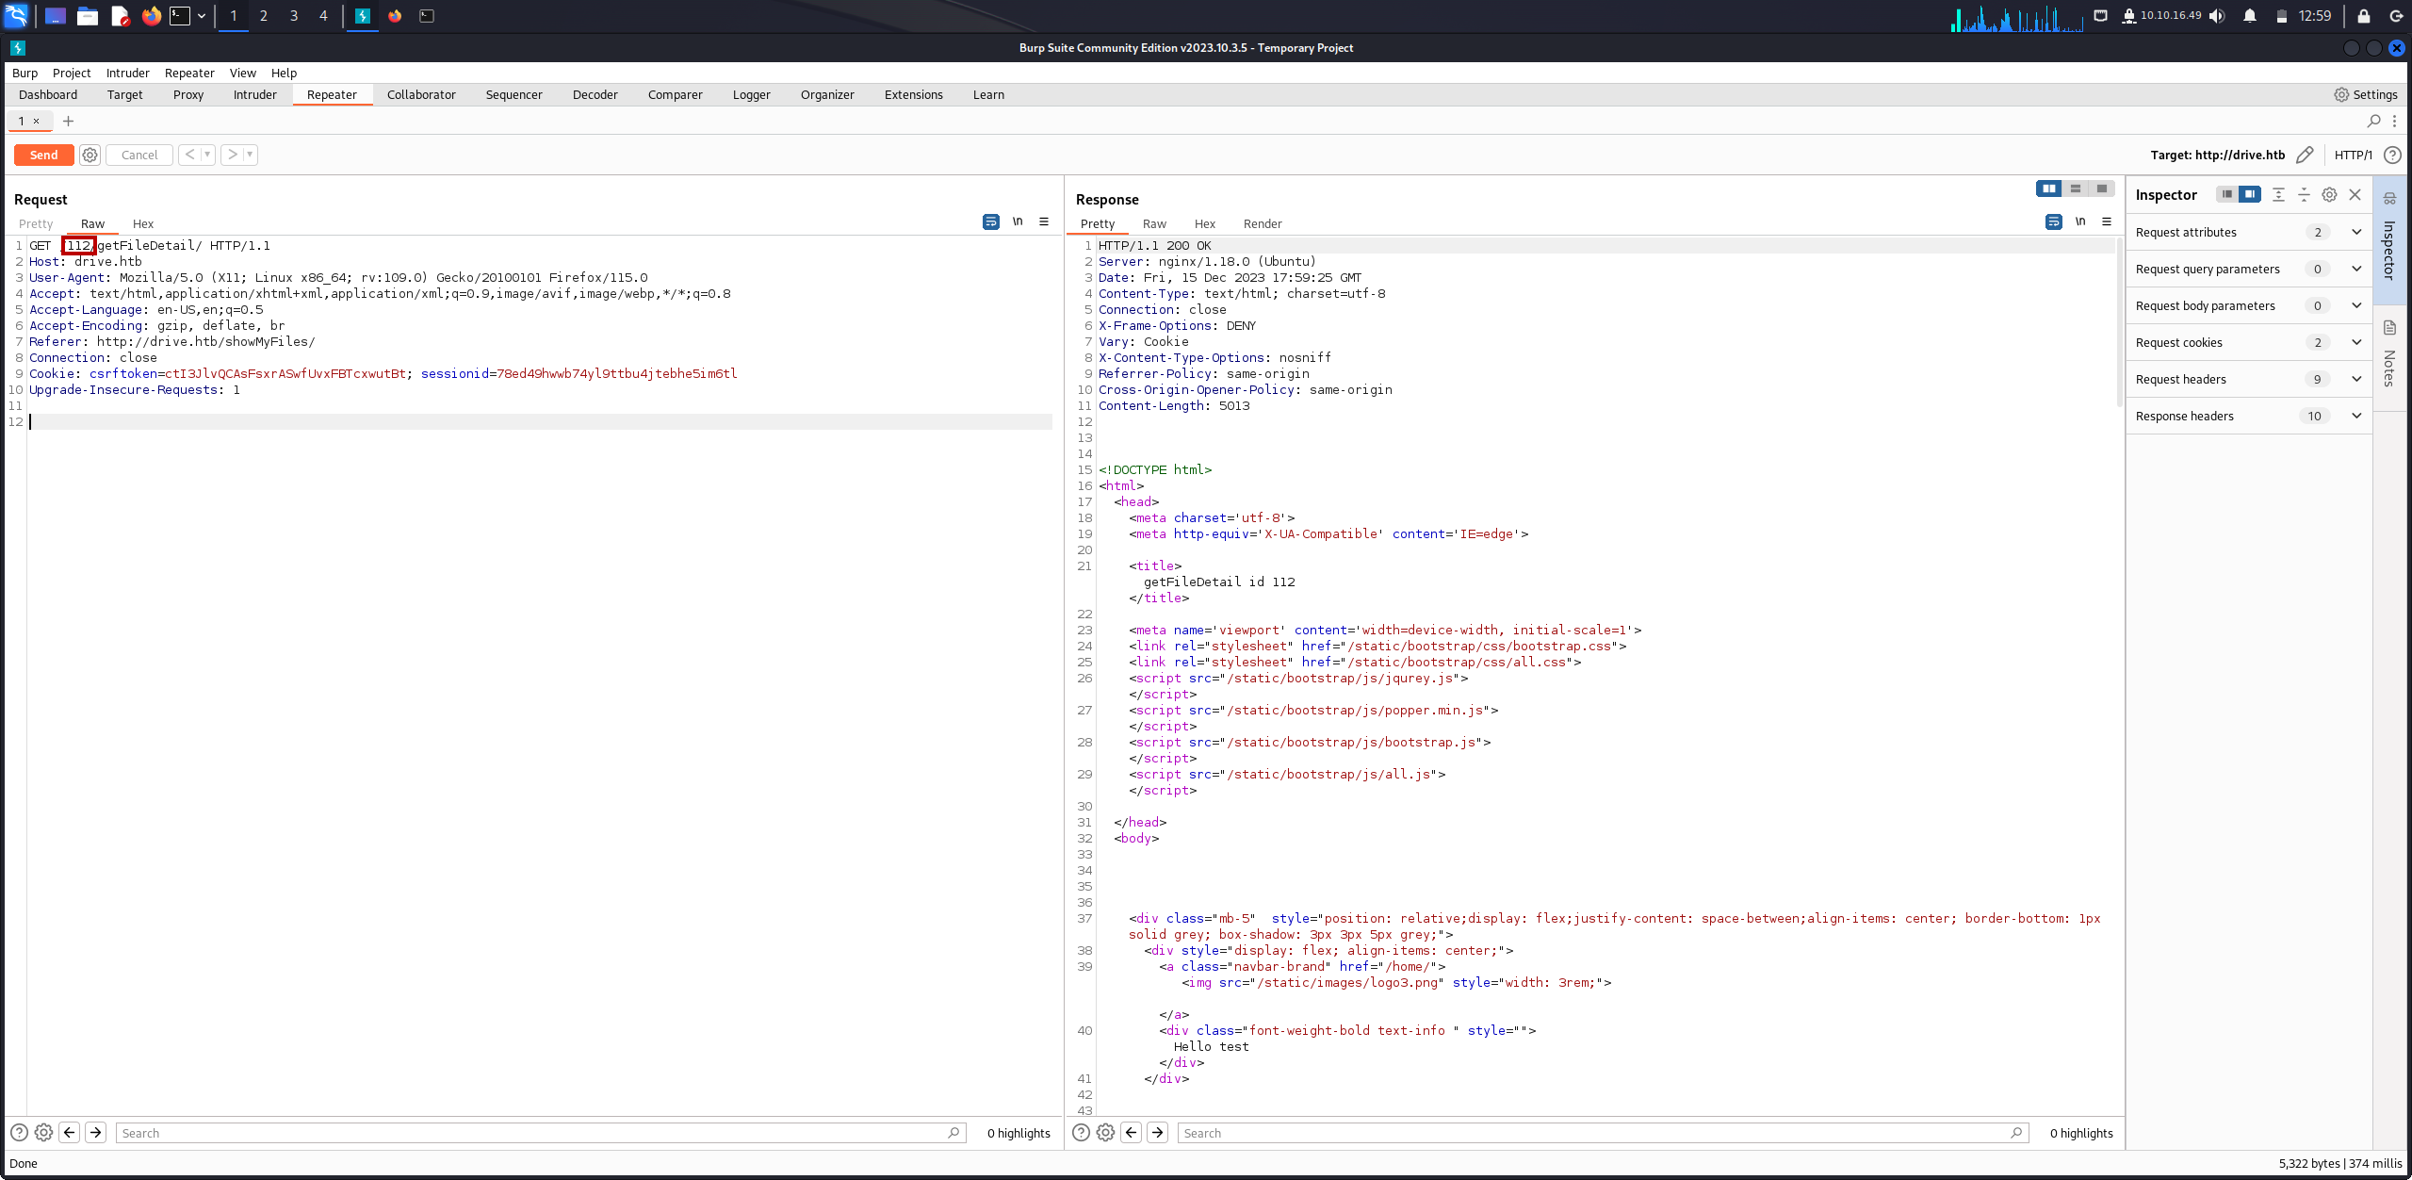Viewport: 2412px width, 1180px height.
Task: Open the back history dropdown arrow
Action: coord(207,155)
